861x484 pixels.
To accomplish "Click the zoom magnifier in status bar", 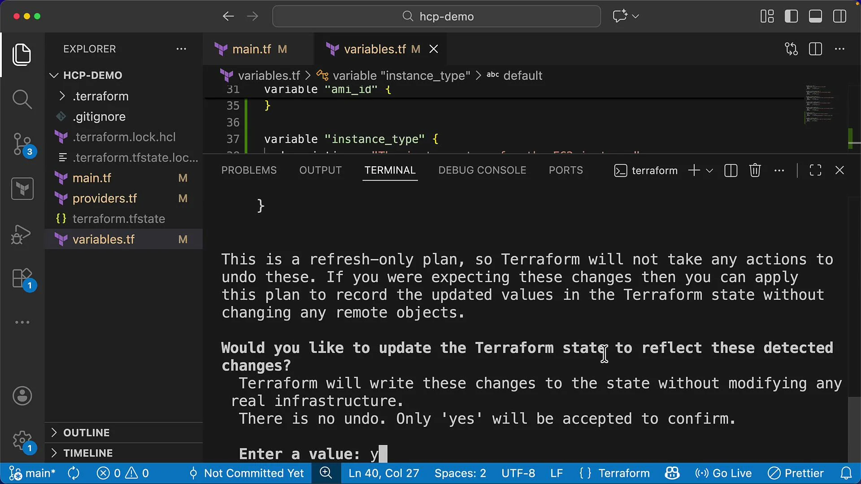I will (326, 473).
